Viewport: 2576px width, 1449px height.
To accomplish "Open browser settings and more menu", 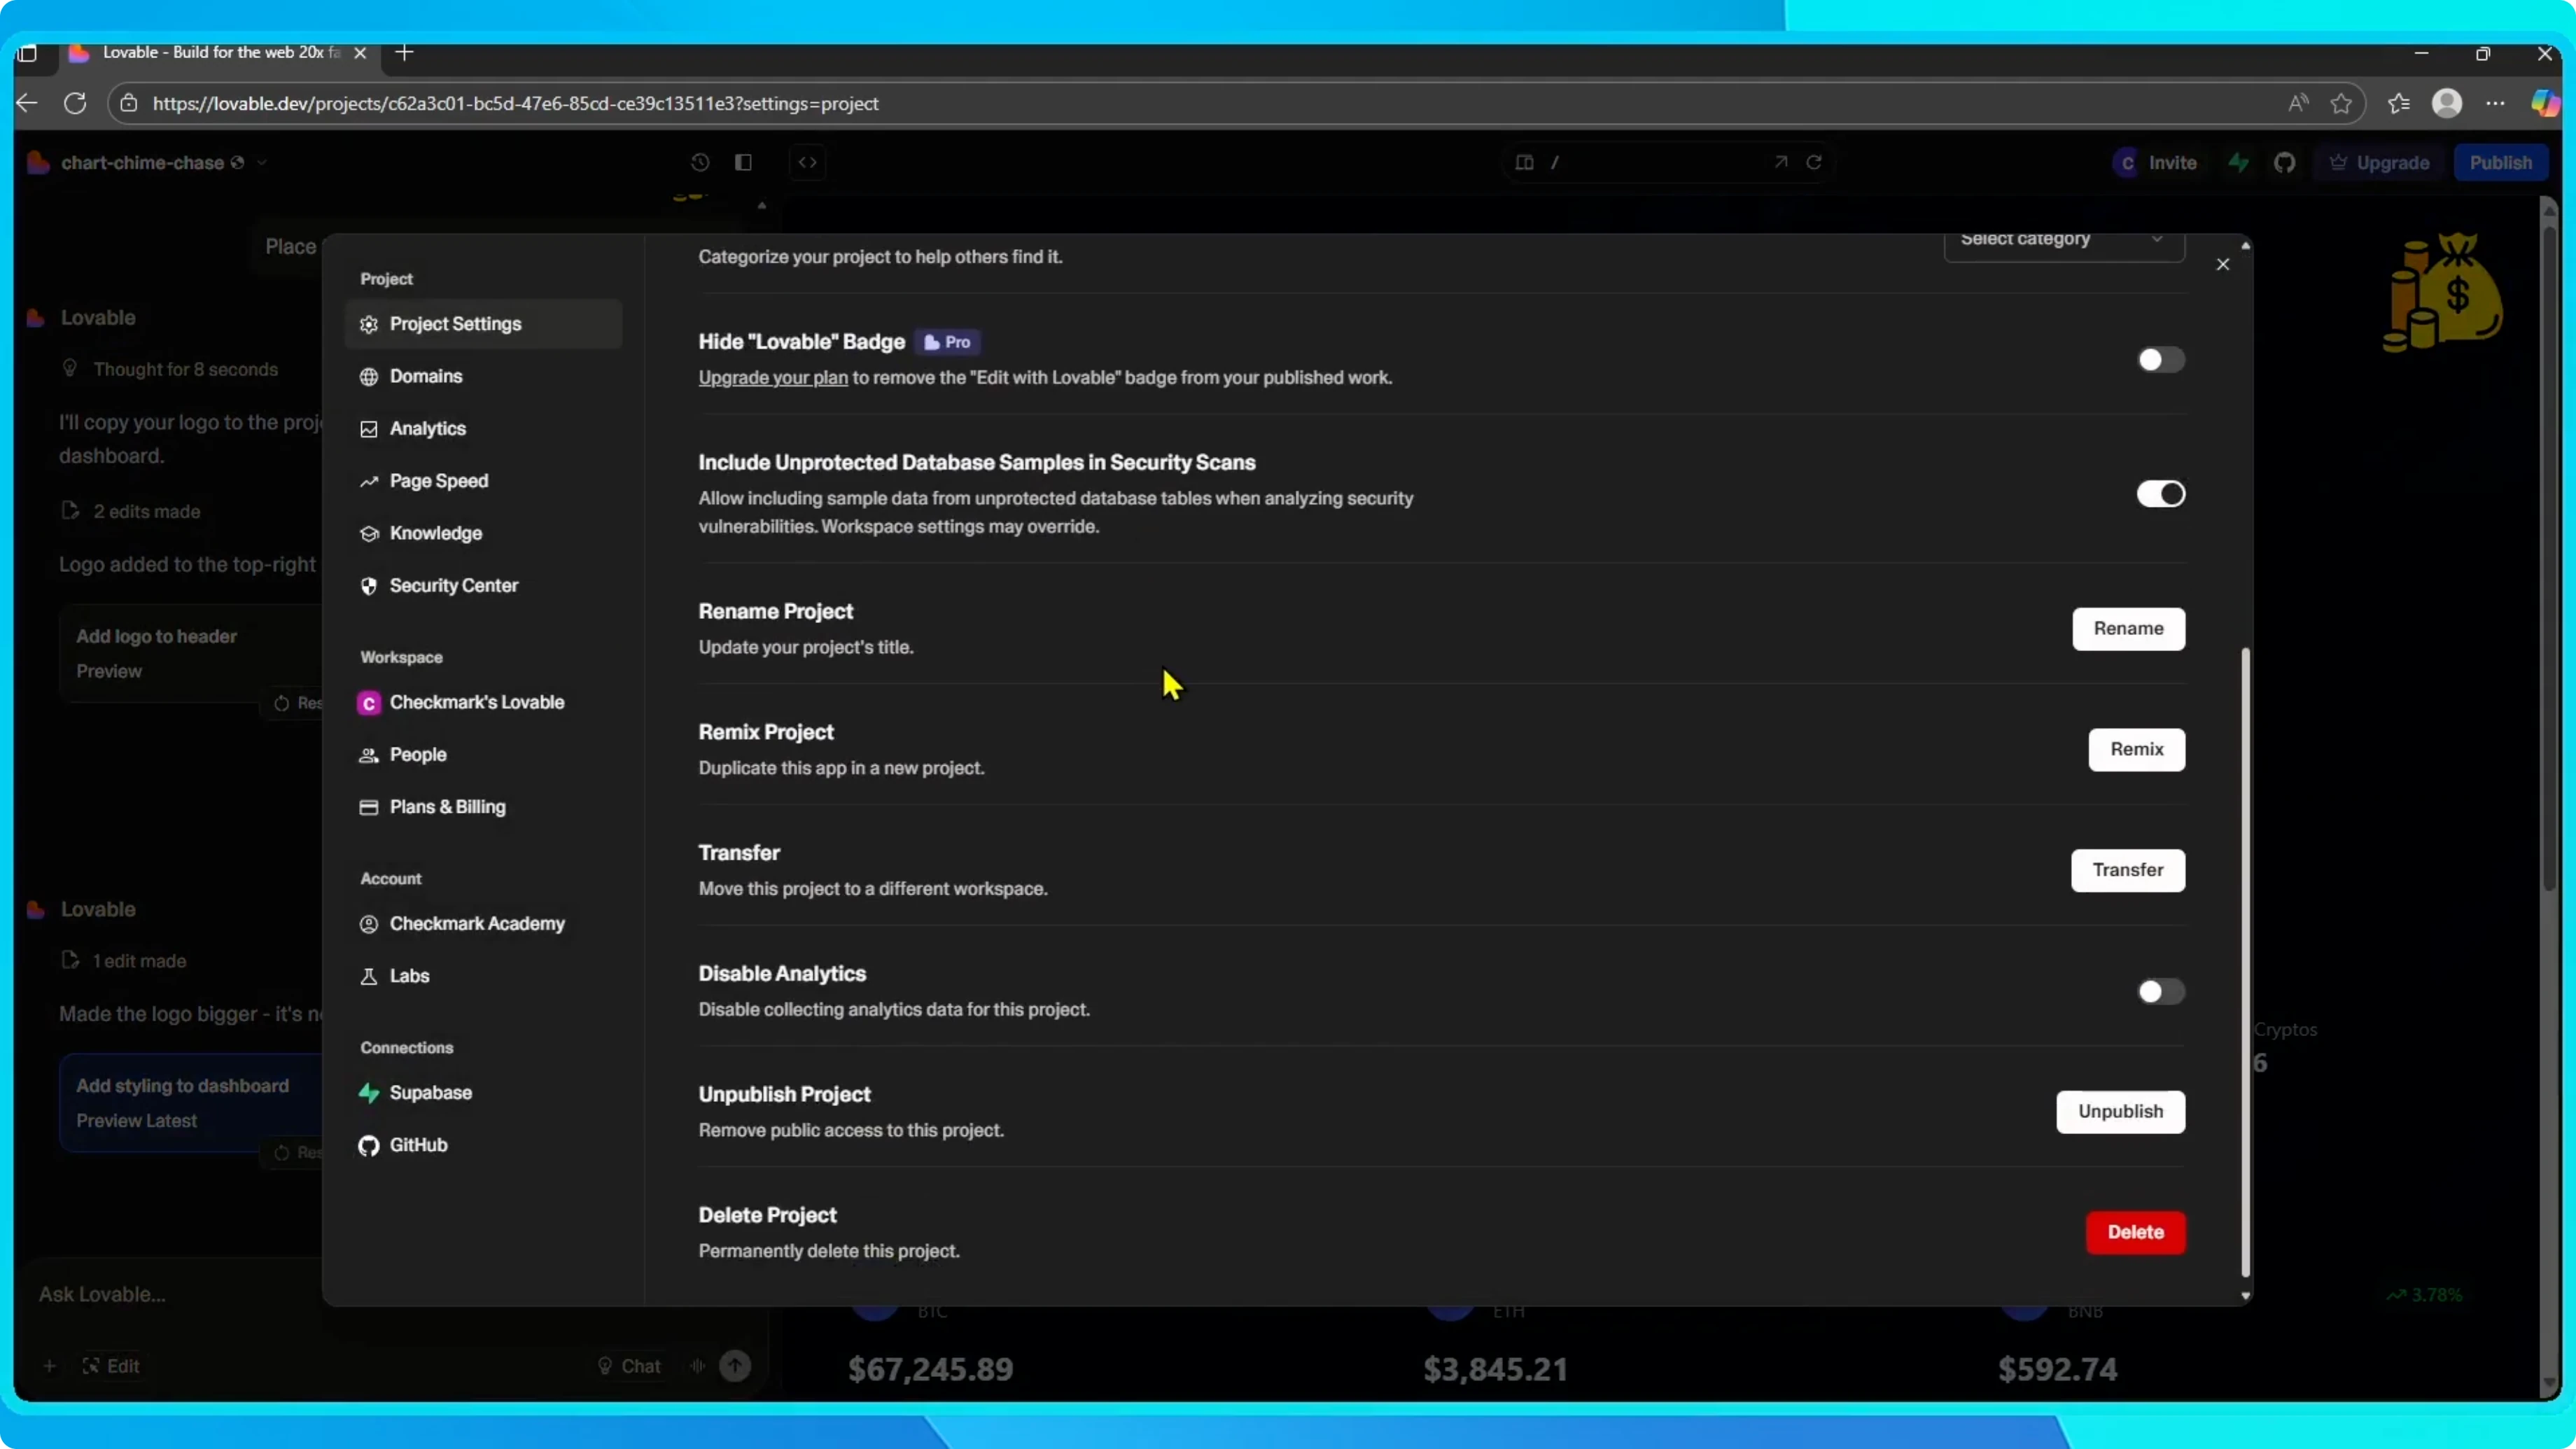I will coord(2496,103).
